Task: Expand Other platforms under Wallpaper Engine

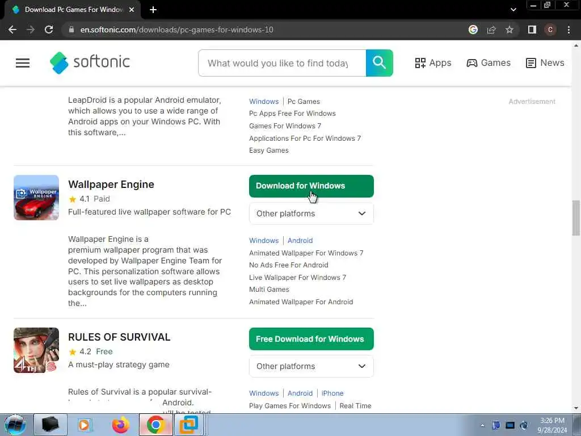Action: click(x=311, y=213)
